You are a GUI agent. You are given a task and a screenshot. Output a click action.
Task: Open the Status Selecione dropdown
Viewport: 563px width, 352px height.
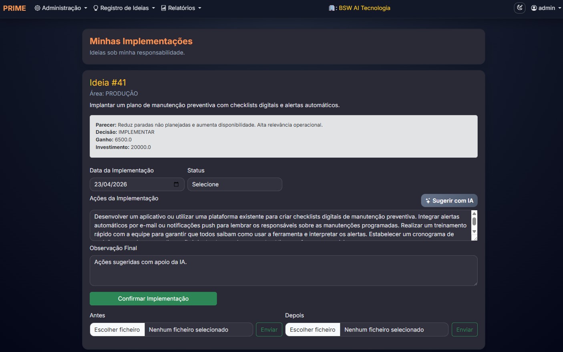235,184
